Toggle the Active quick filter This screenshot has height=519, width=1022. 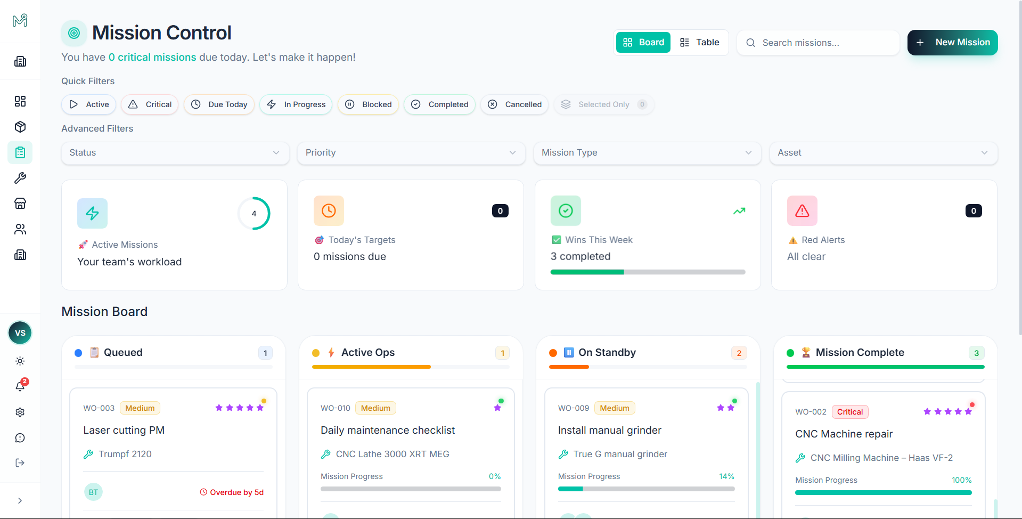coord(89,104)
